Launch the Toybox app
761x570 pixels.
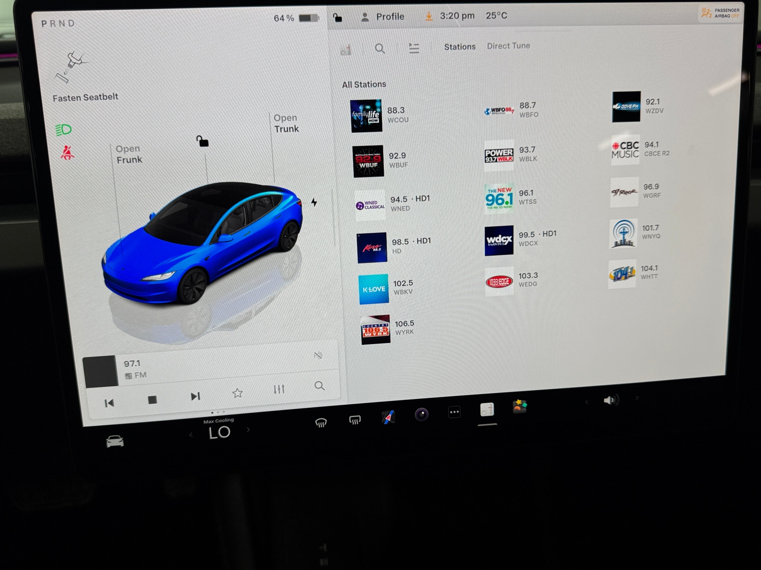(x=520, y=408)
